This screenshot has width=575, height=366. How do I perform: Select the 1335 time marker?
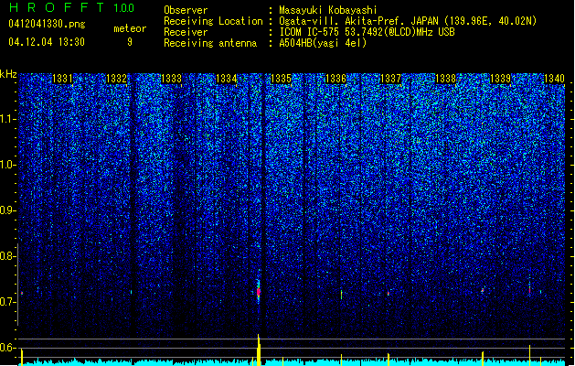point(281,79)
